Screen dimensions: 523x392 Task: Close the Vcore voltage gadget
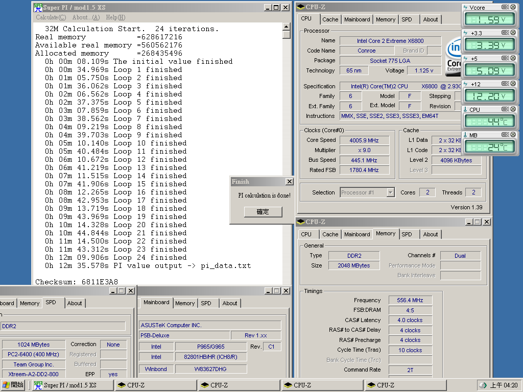pos(513,7)
